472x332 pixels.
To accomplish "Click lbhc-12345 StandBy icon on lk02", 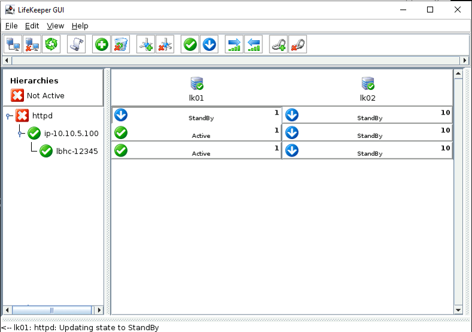I will [x=292, y=150].
